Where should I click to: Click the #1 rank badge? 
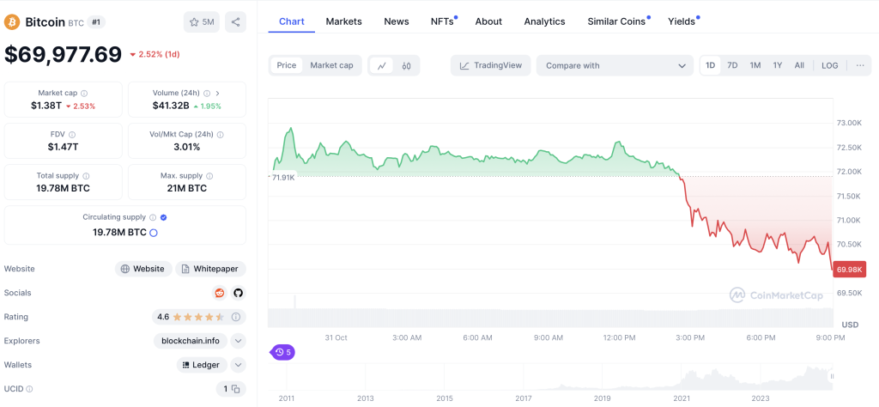[x=98, y=22]
